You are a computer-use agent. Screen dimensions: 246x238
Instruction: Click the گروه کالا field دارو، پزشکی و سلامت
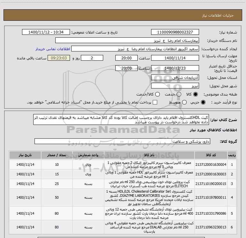122,141
